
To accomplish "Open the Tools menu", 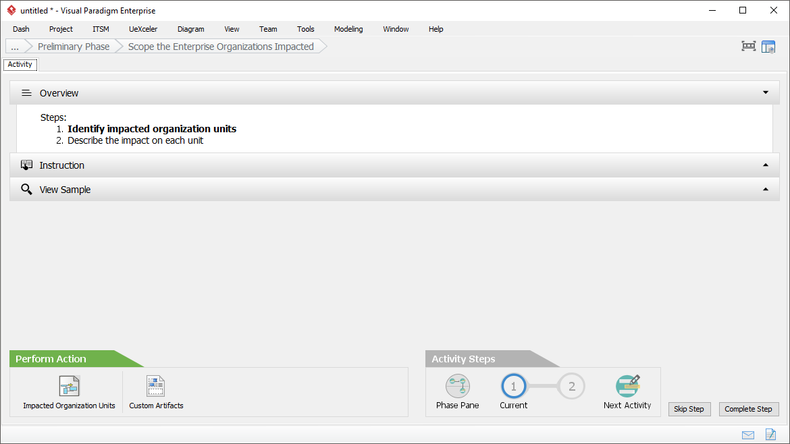I will tap(306, 29).
